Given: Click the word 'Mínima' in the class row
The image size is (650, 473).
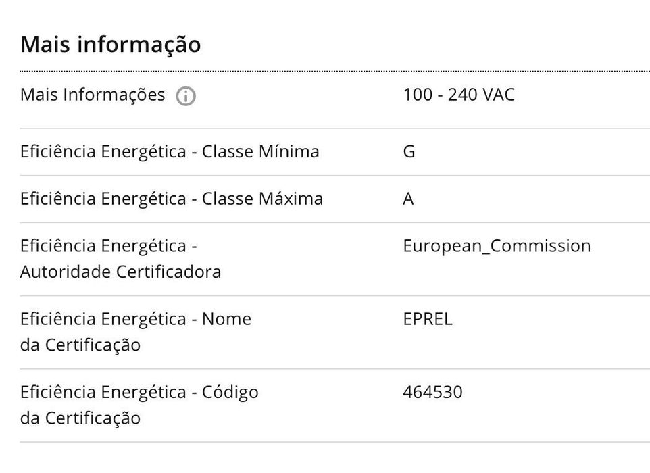Looking at the screenshot, I should tap(289, 151).
